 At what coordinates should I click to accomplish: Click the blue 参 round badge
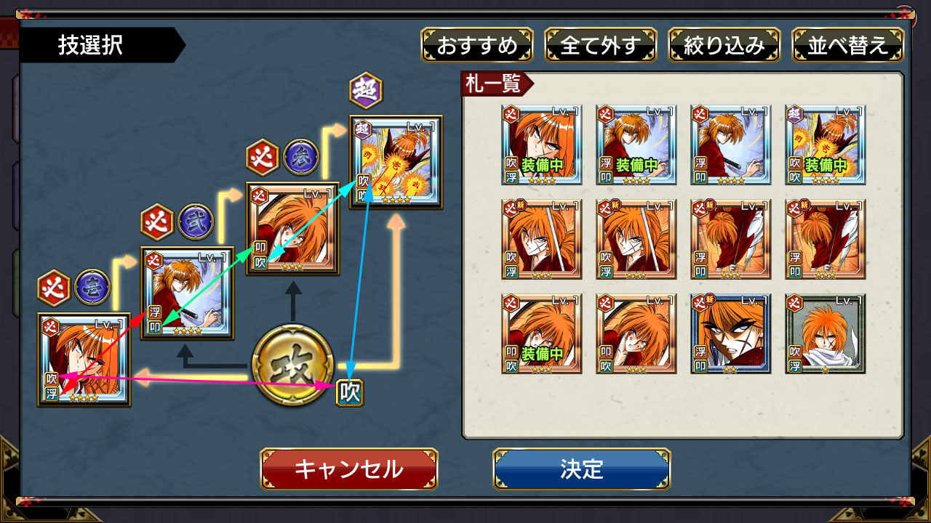click(300, 155)
